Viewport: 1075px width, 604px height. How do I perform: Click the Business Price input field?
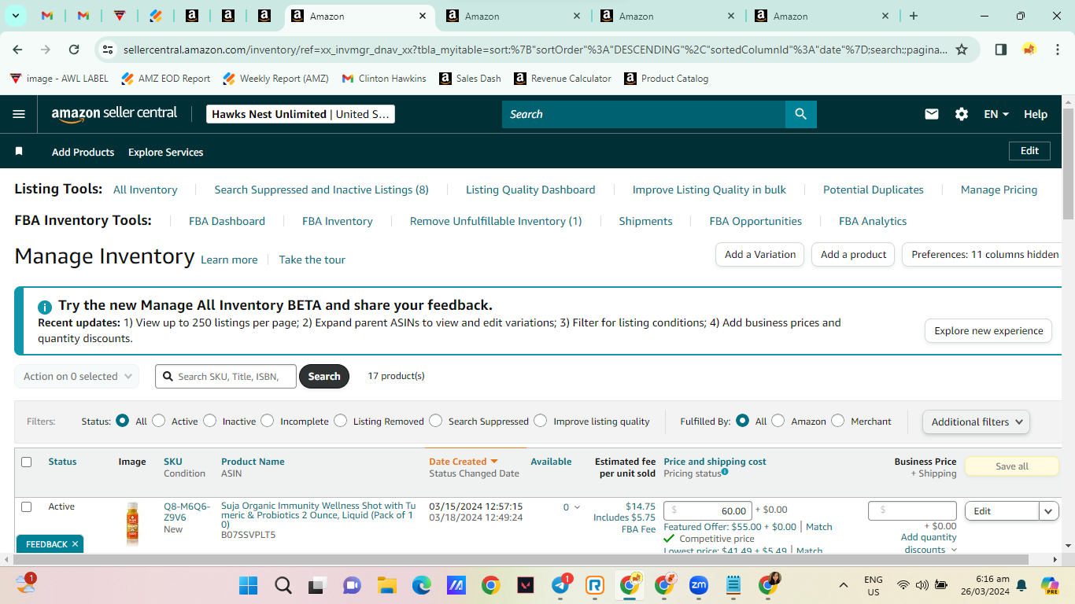pyautogui.click(x=912, y=511)
